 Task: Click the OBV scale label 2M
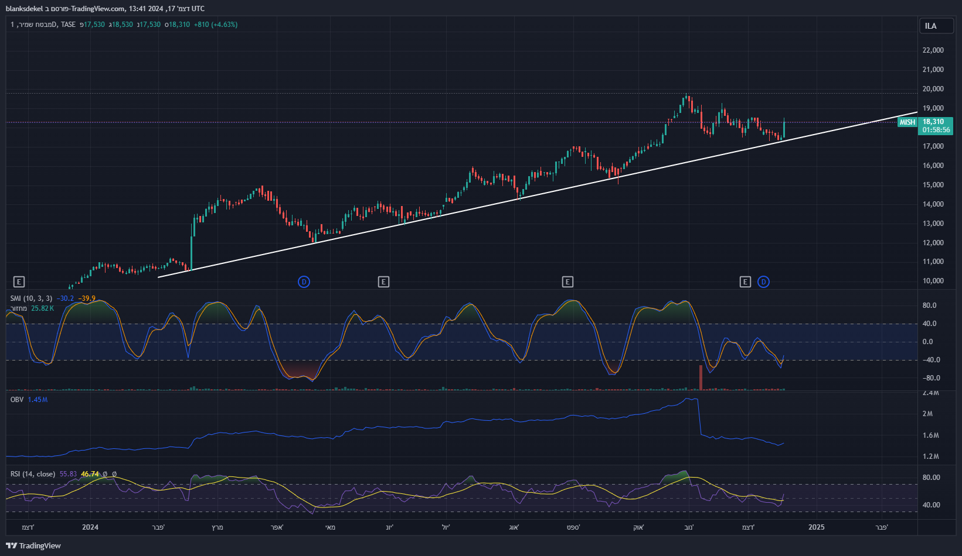(x=927, y=414)
